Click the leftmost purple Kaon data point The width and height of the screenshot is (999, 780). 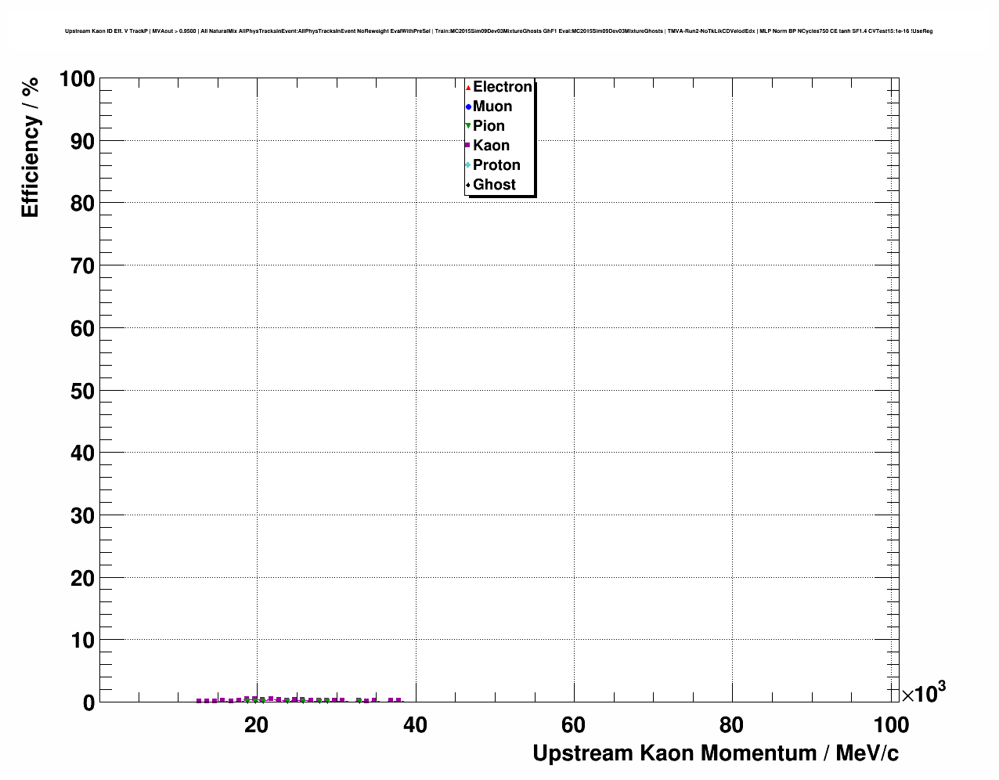click(x=199, y=701)
